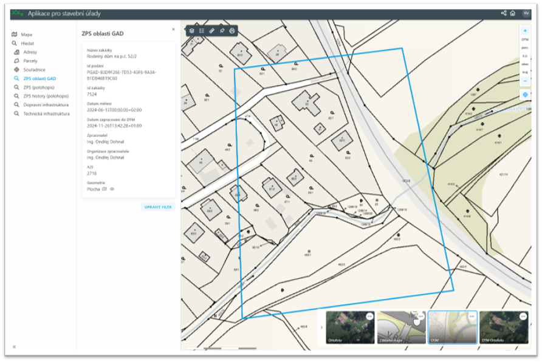Image resolution: width=542 pixels, height=362 pixels.
Task: Select ZPS (polohopis) item
Action: [39, 87]
